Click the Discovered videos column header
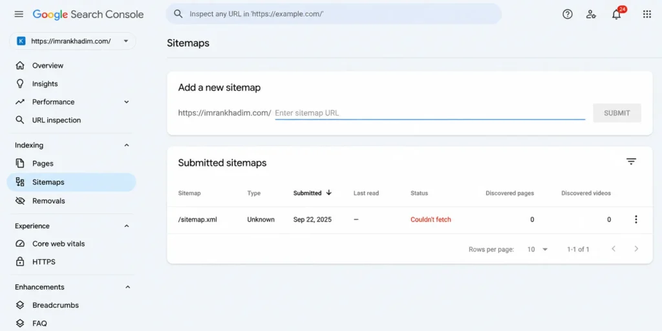This screenshot has height=331, width=662. (x=586, y=193)
